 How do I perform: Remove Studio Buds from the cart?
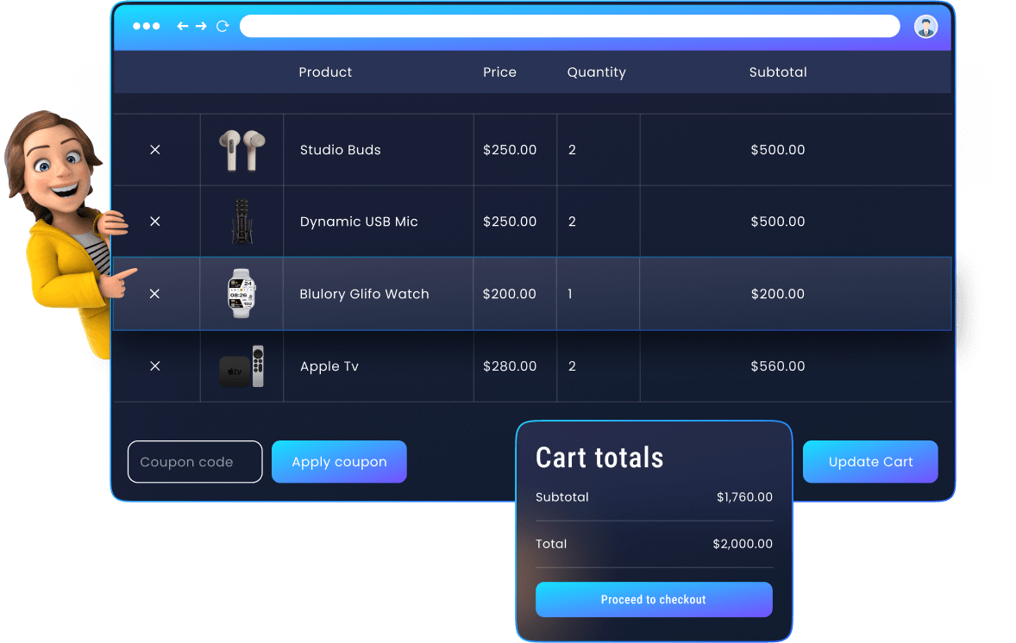155,150
